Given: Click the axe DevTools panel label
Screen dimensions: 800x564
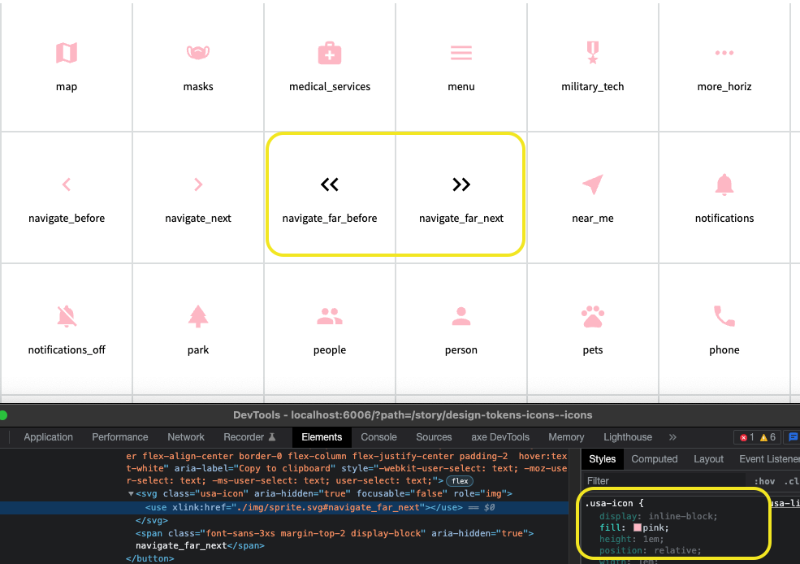Looking at the screenshot, I should pos(499,436).
